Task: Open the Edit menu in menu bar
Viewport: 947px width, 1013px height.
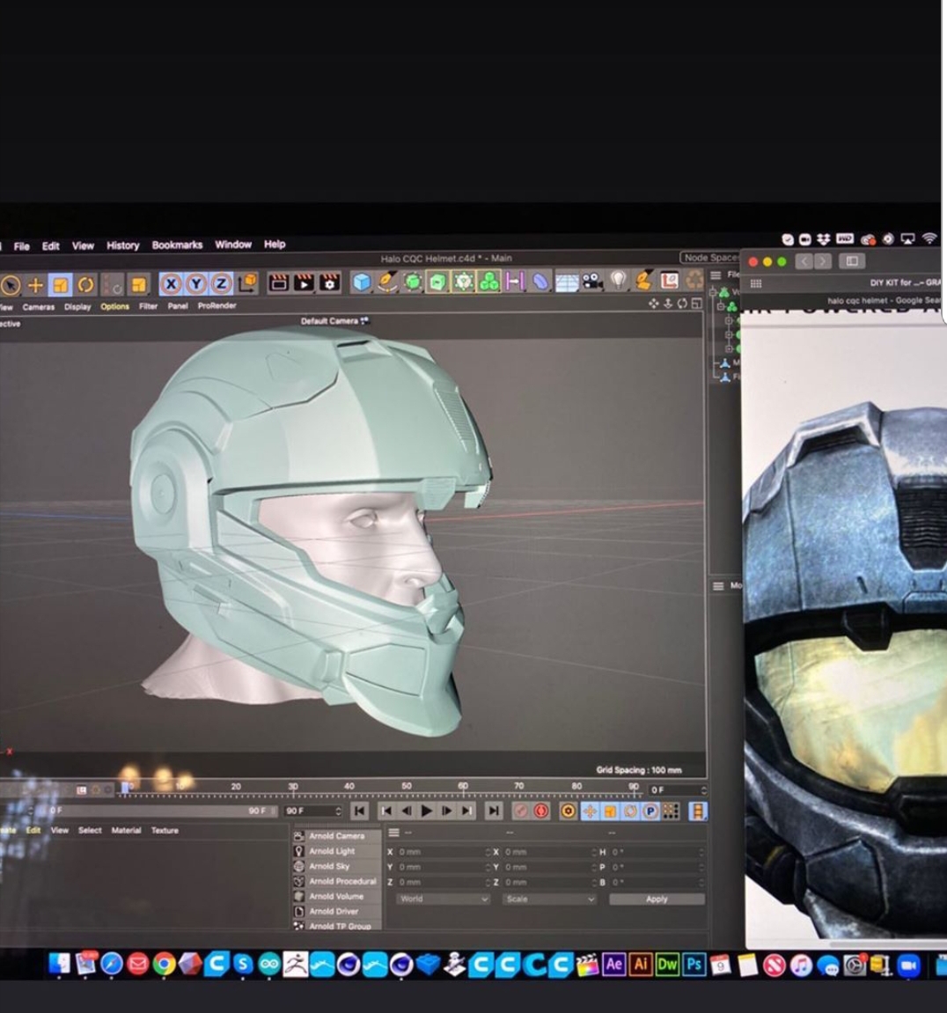Action: (x=50, y=246)
